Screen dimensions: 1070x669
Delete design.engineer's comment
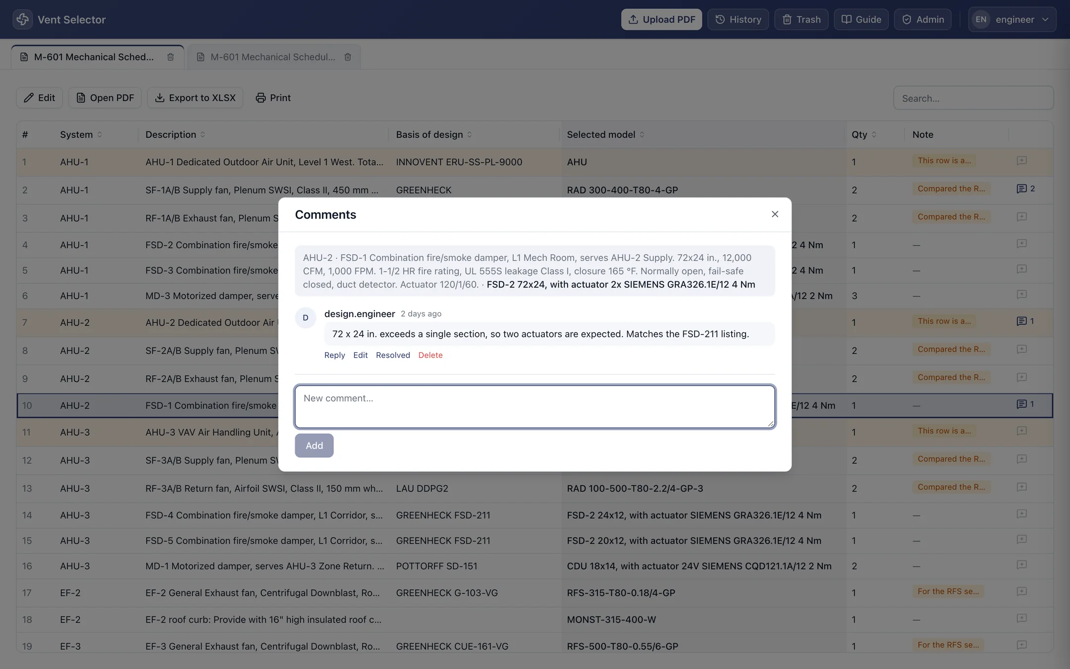click(430, 355)
